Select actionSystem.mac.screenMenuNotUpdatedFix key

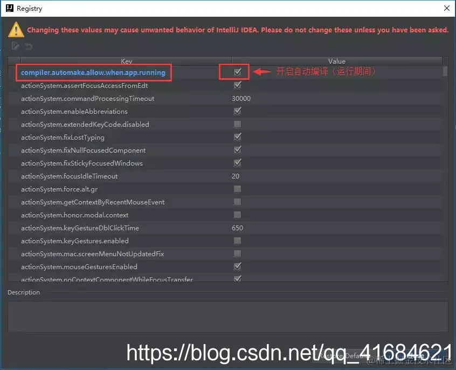click(93, 254)
